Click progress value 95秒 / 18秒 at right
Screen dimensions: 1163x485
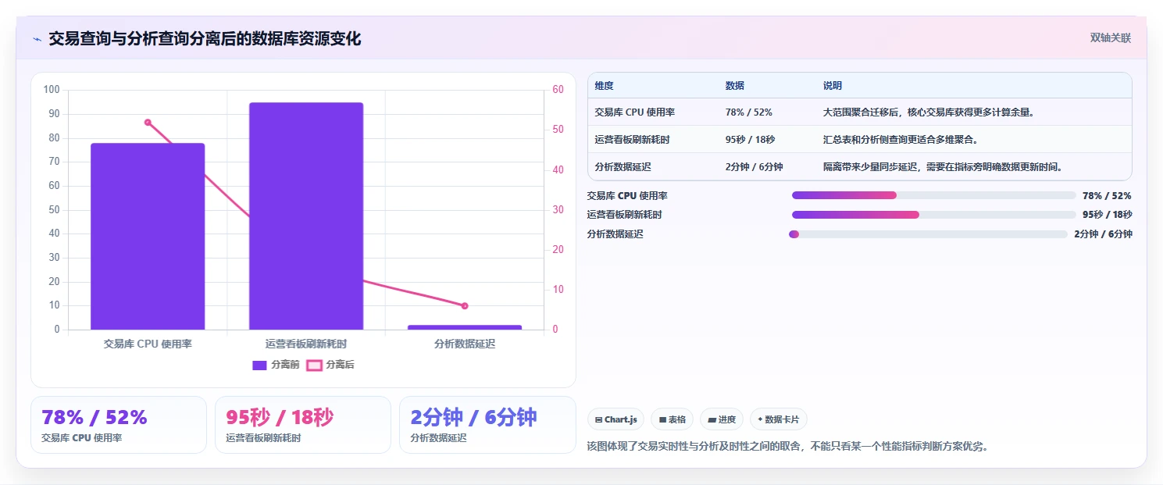[1107, 215]
